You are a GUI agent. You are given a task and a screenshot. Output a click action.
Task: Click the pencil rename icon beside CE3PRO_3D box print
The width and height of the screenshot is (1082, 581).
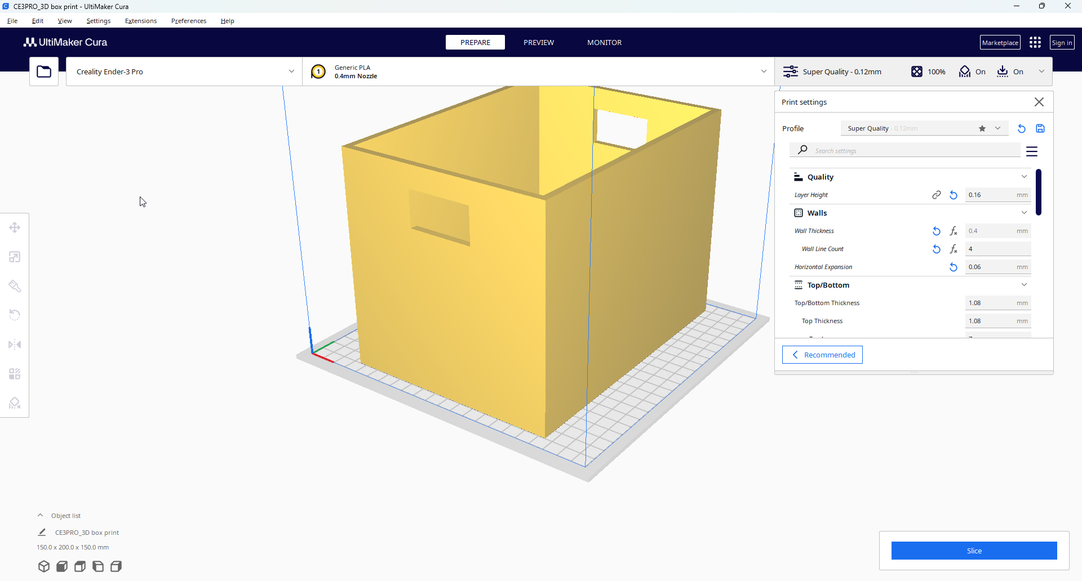point(42,532)
